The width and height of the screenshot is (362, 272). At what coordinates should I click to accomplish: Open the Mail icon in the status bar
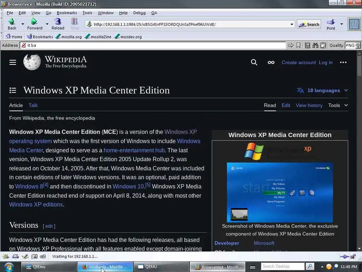[x=16, y=256]
